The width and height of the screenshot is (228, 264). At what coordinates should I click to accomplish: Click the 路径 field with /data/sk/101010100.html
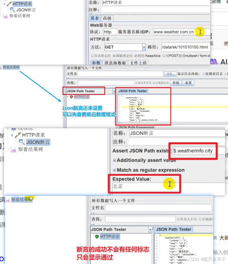[x=186, y=47]
